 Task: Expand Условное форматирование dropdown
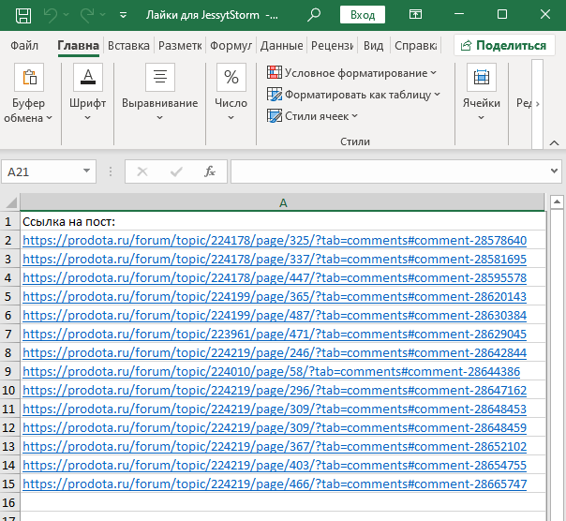click(x=352, y=73)
